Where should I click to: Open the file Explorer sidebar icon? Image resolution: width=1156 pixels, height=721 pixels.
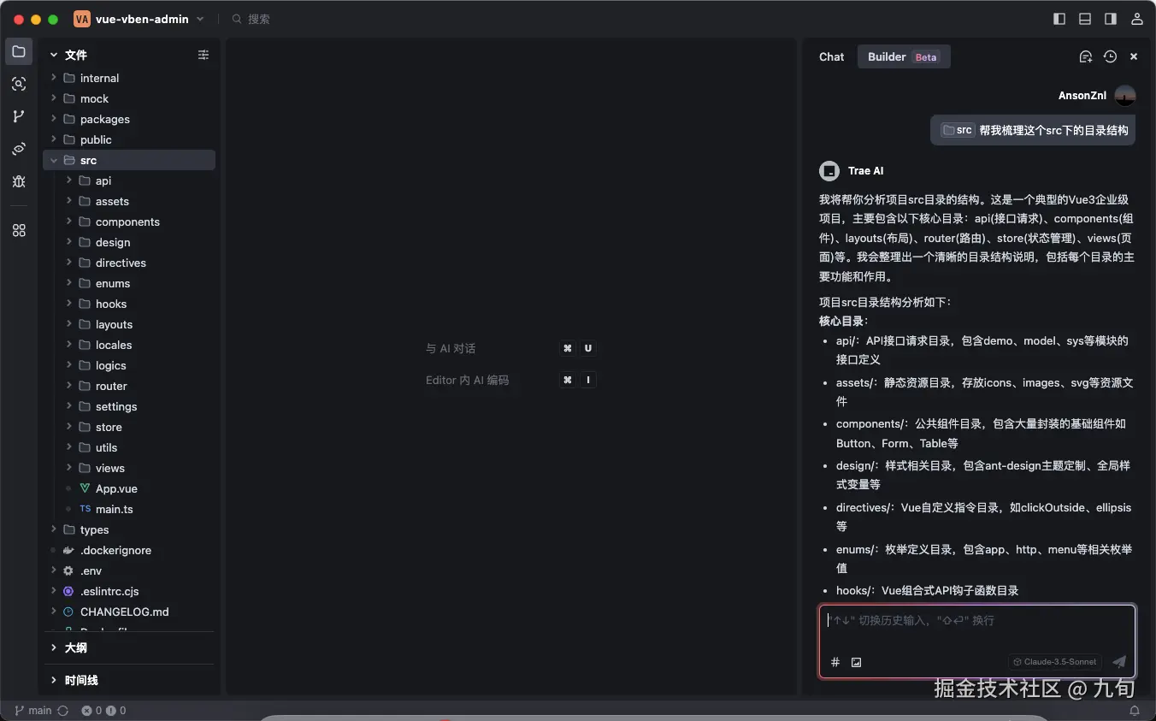click(19, 51)
